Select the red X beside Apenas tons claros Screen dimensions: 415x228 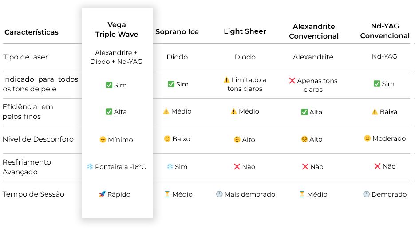click(x=292, y=81)
